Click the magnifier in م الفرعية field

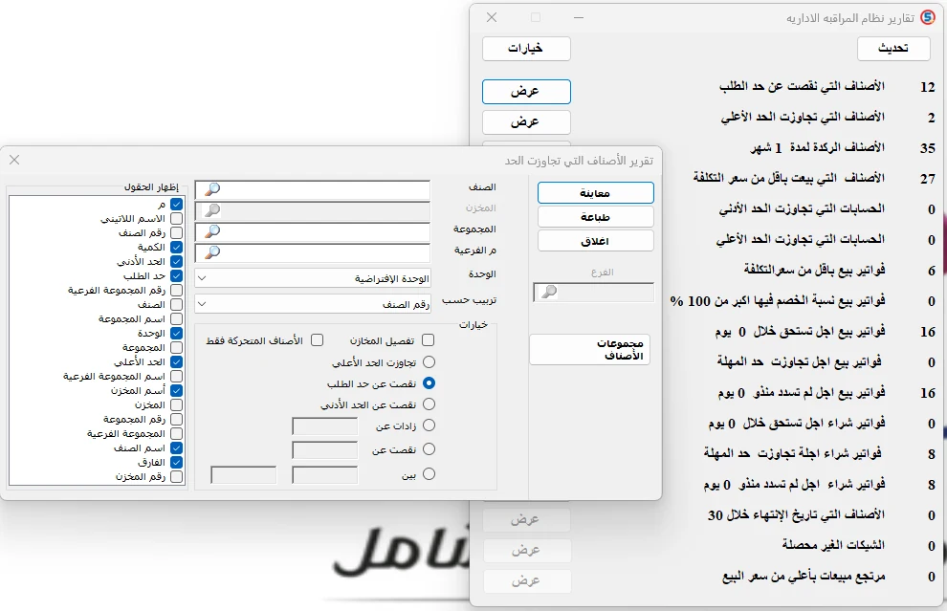coord(212,253)
